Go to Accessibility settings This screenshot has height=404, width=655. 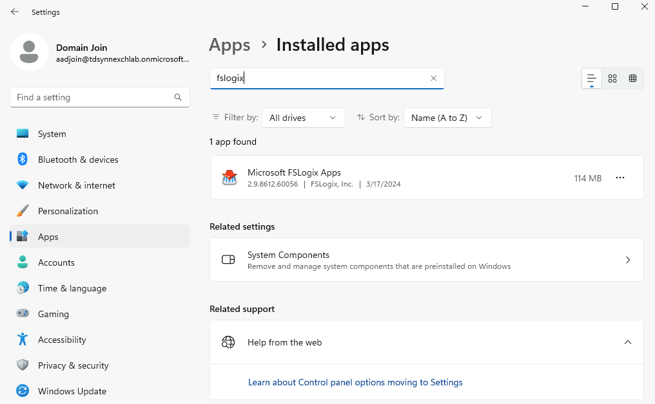(x=100, y=340)
